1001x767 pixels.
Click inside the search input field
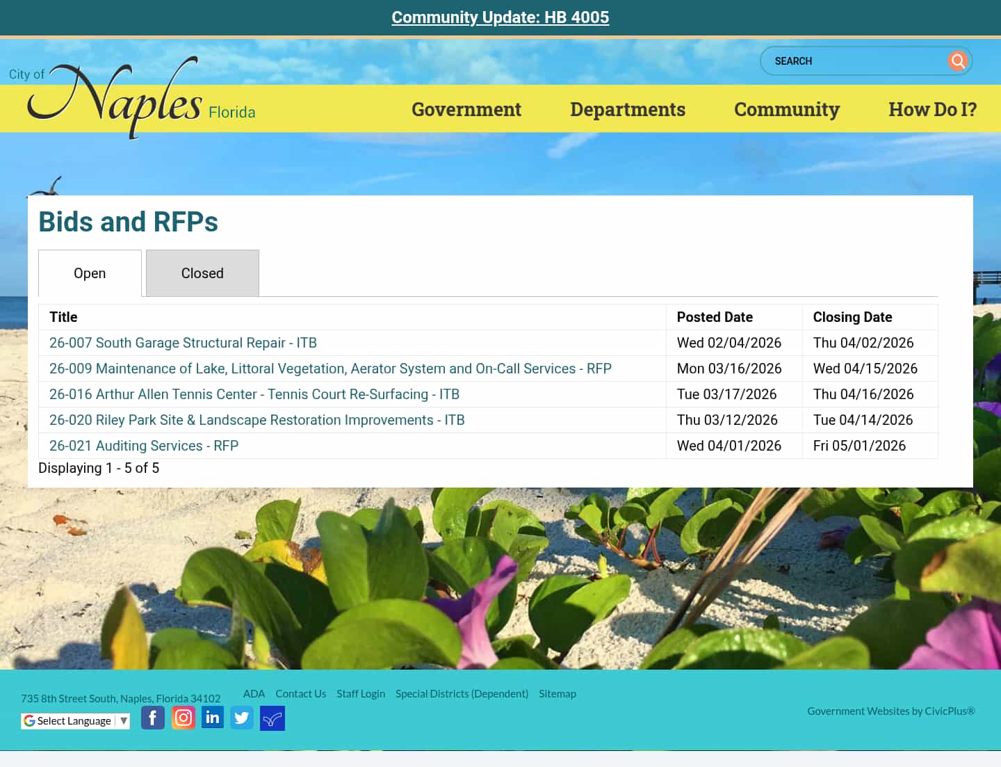(x=855, y=60)
